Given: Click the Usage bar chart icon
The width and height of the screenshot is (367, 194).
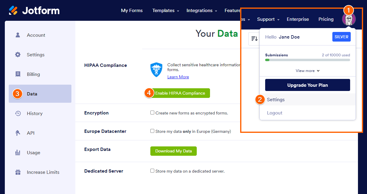Looking at the screenshot, I should 18,152.
